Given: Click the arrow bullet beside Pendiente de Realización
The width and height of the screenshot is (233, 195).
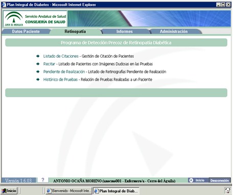Looking at the screenshot, I should coord(38,71).
